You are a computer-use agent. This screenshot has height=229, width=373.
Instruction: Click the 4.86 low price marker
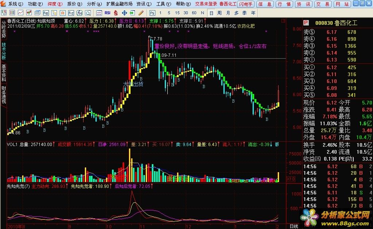tap(16, 133)
